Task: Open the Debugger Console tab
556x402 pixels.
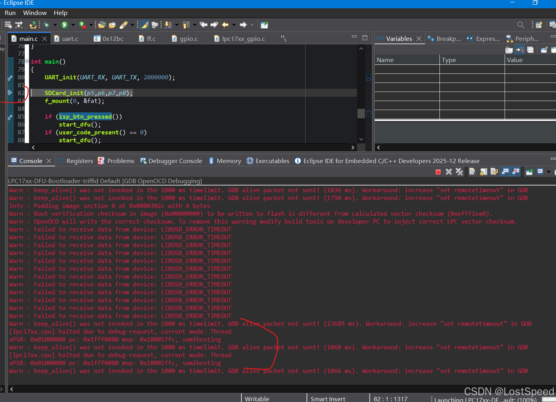Action: pyautogui.click(x=171, y=161)
